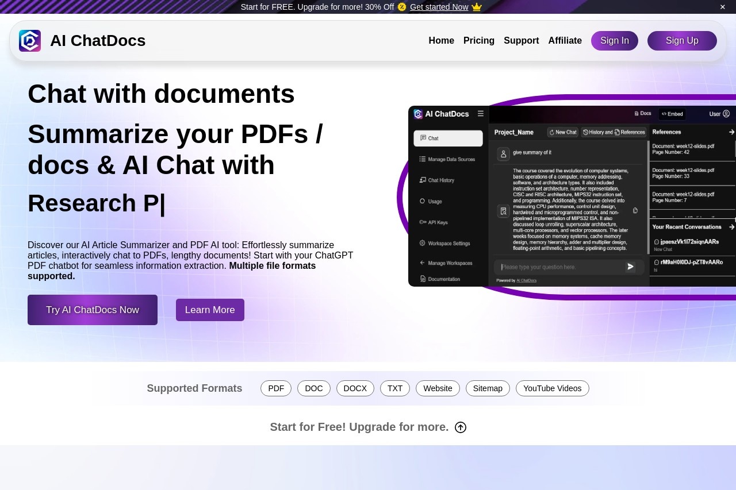736x490 pixels.
Task: Click the 'Chat with documents' heading
Action: pyautogui.click(x=161, y=94)
